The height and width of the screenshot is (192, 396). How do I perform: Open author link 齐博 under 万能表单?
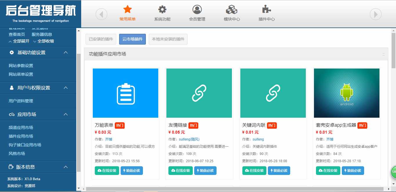(108, 139)
